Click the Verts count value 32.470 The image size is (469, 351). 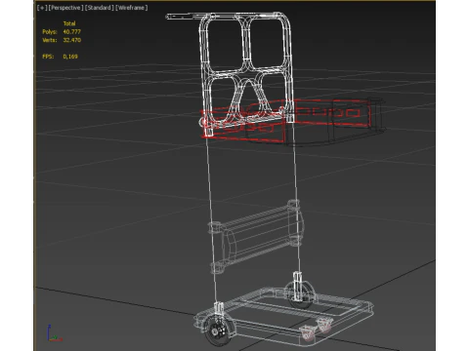click(x=72, y=40)
